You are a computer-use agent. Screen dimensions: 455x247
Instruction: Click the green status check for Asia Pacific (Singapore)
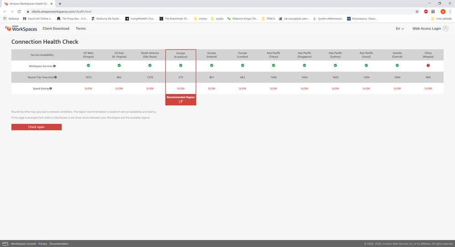pyautogui.click(x=305, y=66)
